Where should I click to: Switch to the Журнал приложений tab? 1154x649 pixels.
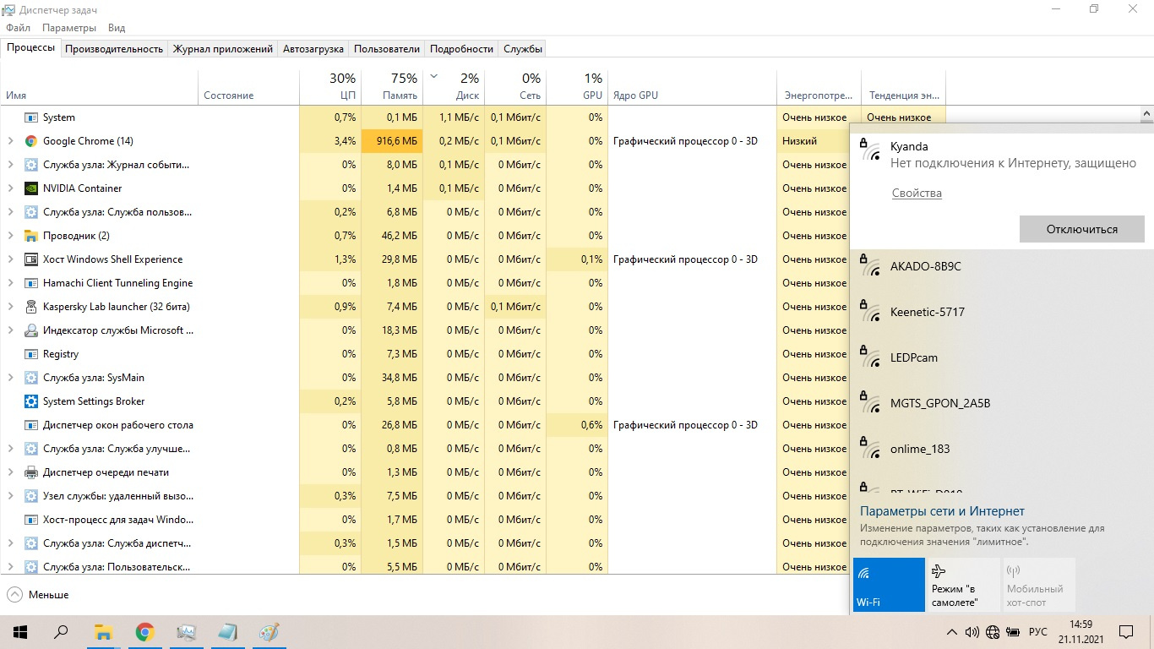pos(223,49)
